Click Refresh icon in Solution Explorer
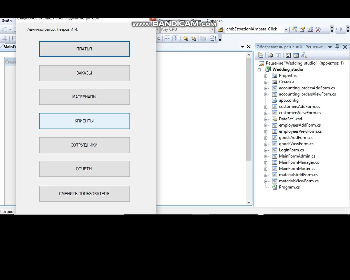Viewport: 350px width, 280px height. 278,56
